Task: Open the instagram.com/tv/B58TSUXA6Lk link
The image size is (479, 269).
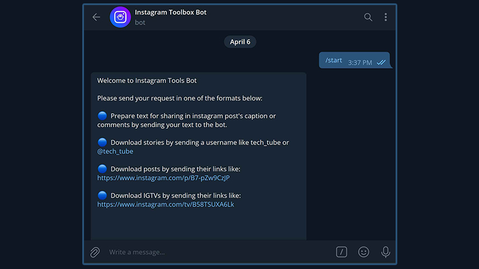Action: tap(166, 204)
